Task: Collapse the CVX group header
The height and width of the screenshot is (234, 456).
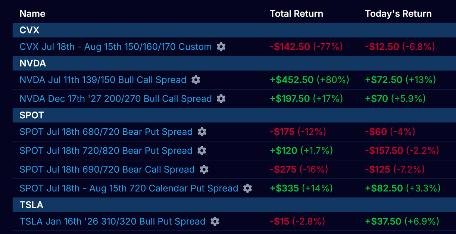Action: click(29, 30)
